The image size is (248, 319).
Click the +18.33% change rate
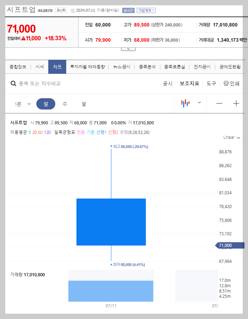pos(56,38)
